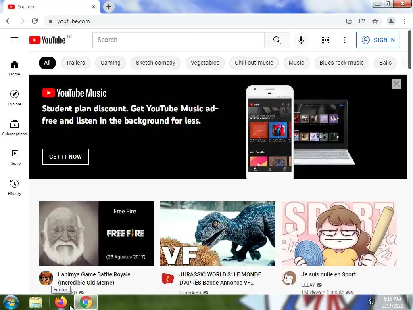Viewport: 413px width, 310px height.
Task: Select the Trailers filter chip
Action: [x=75, y=63]
